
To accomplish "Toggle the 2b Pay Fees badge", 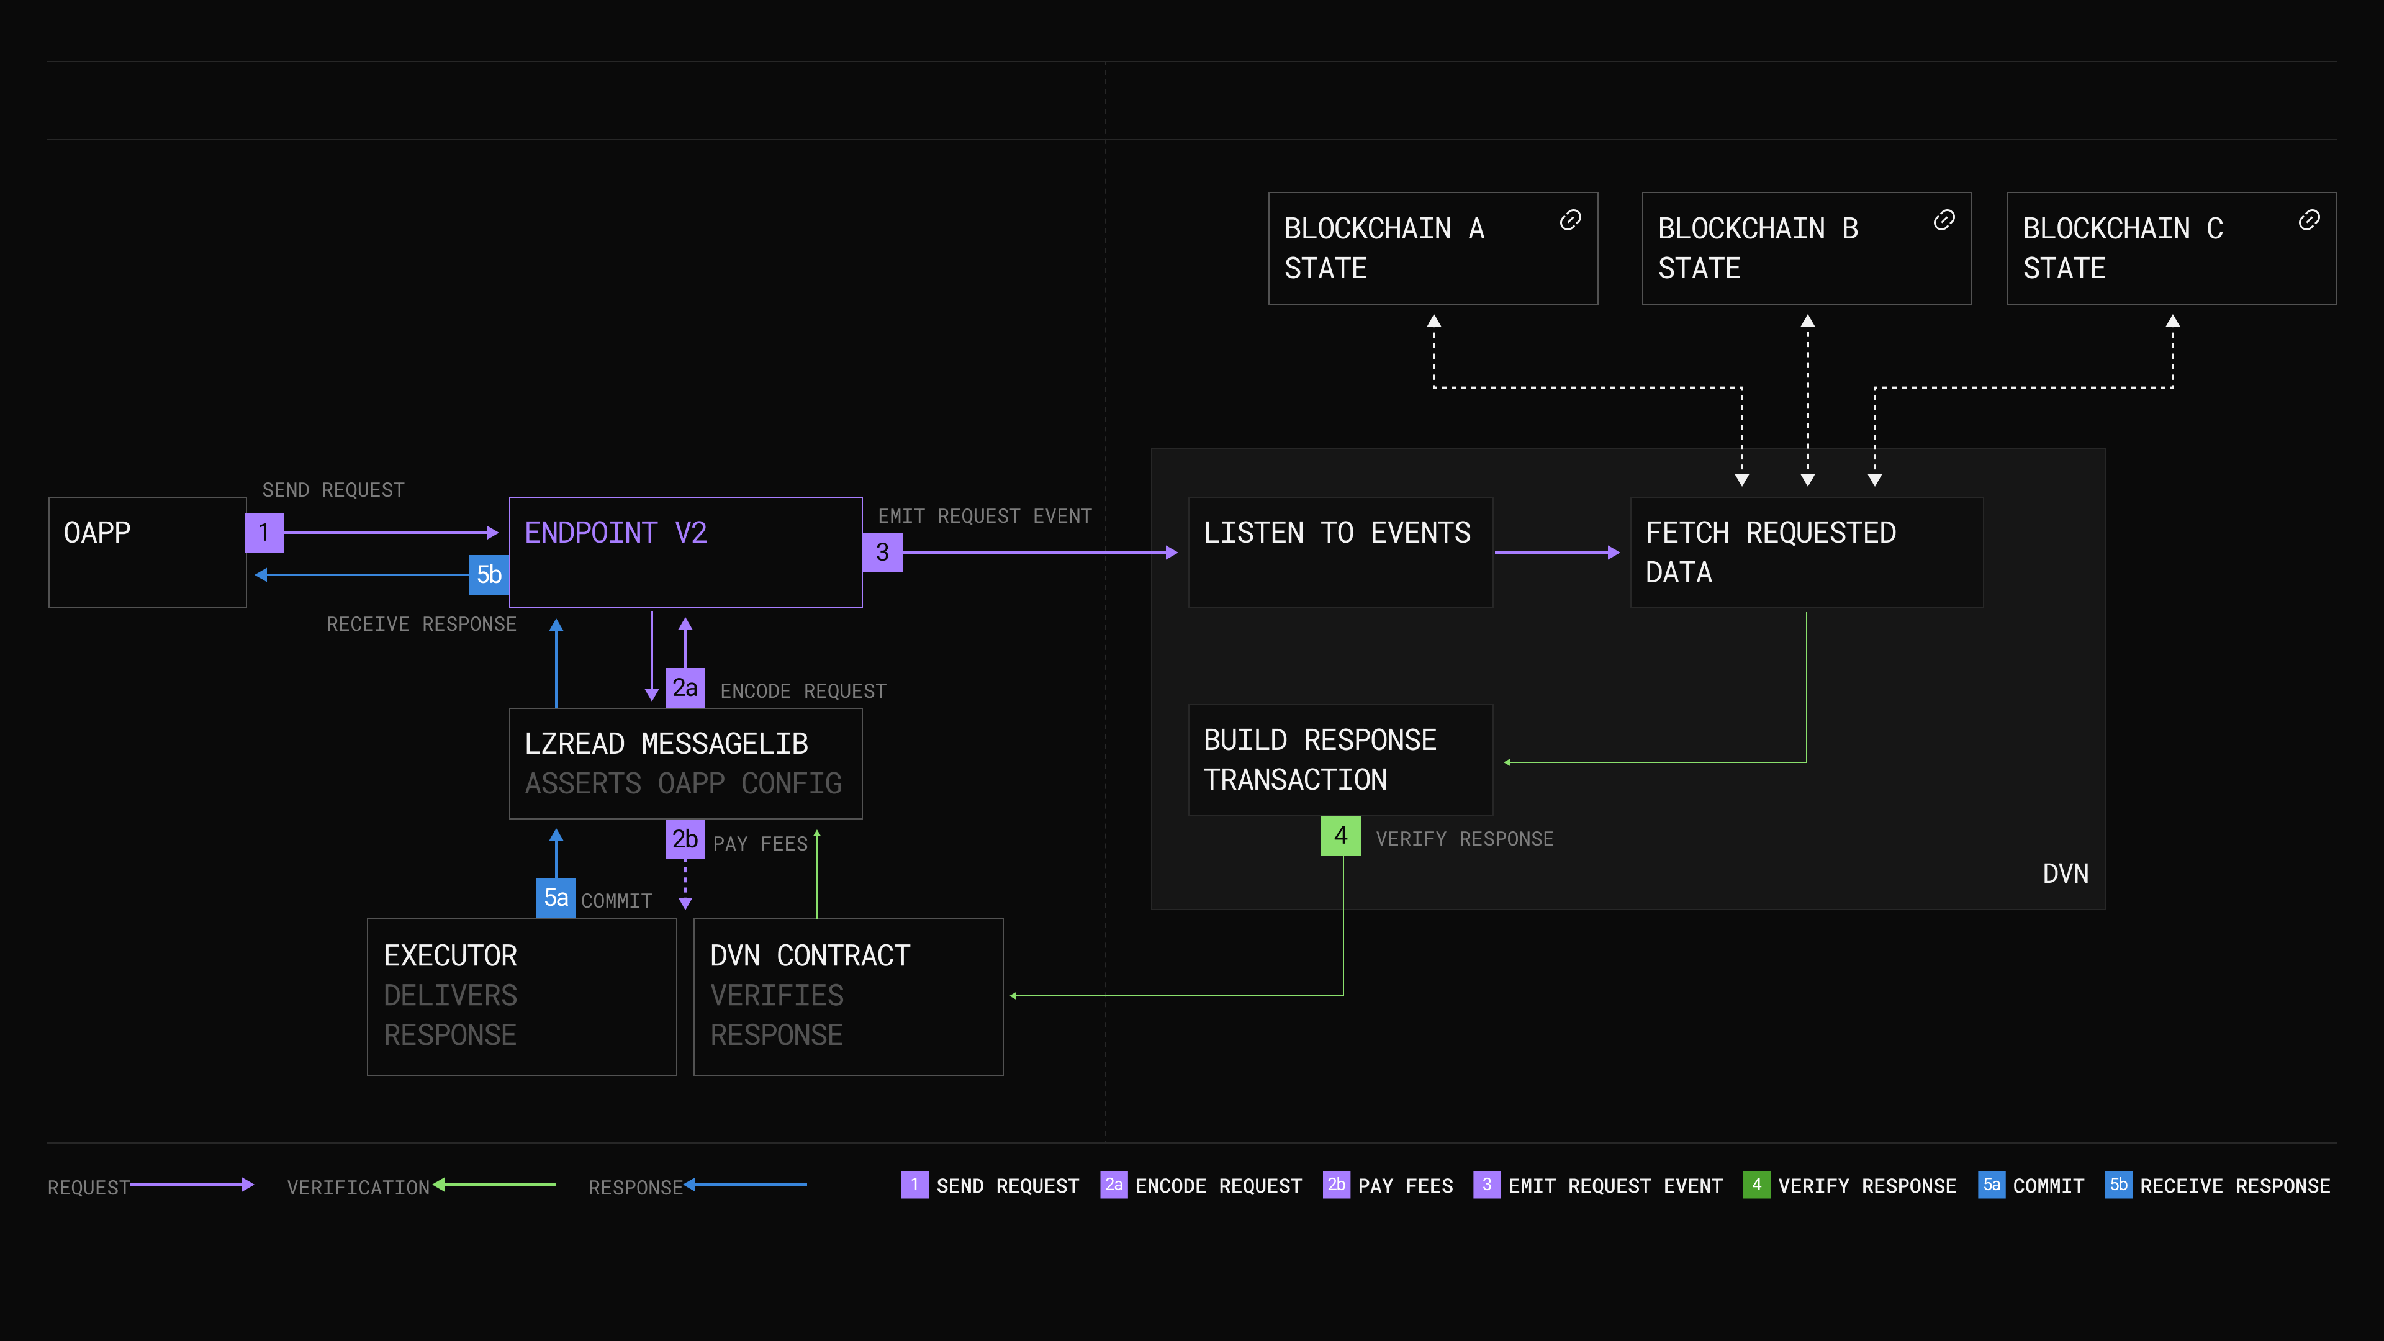I will (685, 841).
